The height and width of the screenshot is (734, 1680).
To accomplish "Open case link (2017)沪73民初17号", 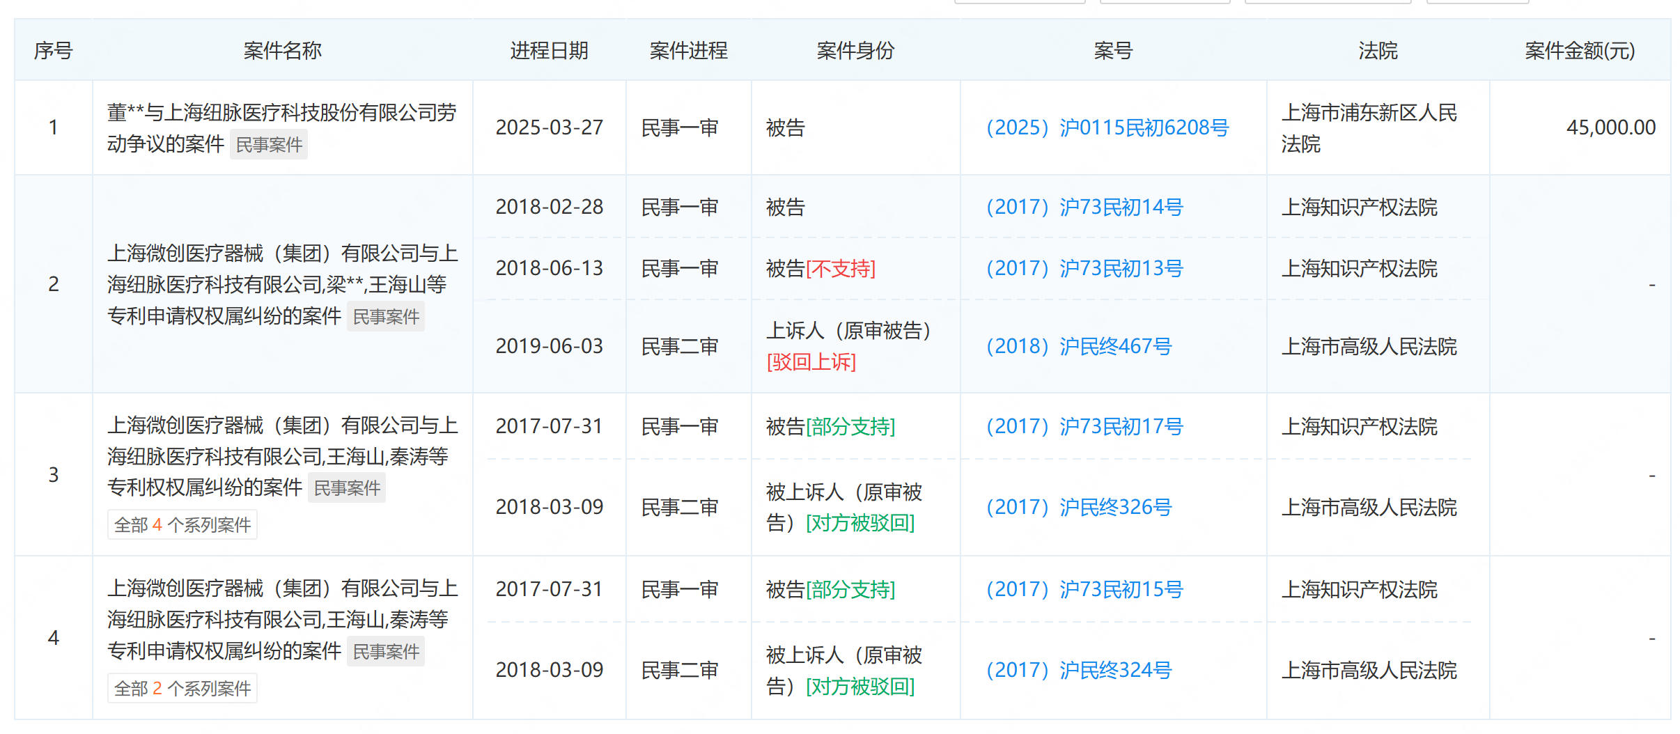I will coord(1084,426).
